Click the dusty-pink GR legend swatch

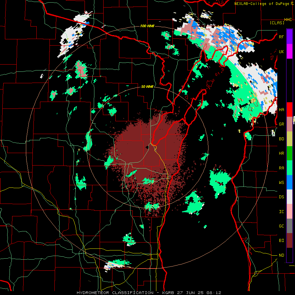click(x=289, y=124)
